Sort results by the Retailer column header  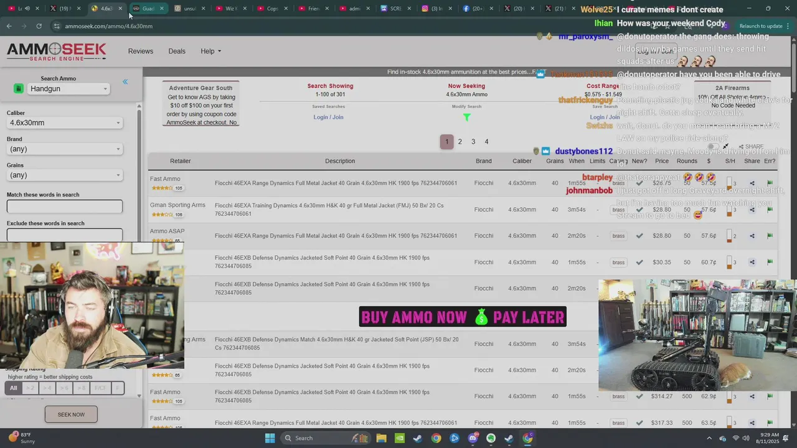(181, 161)
